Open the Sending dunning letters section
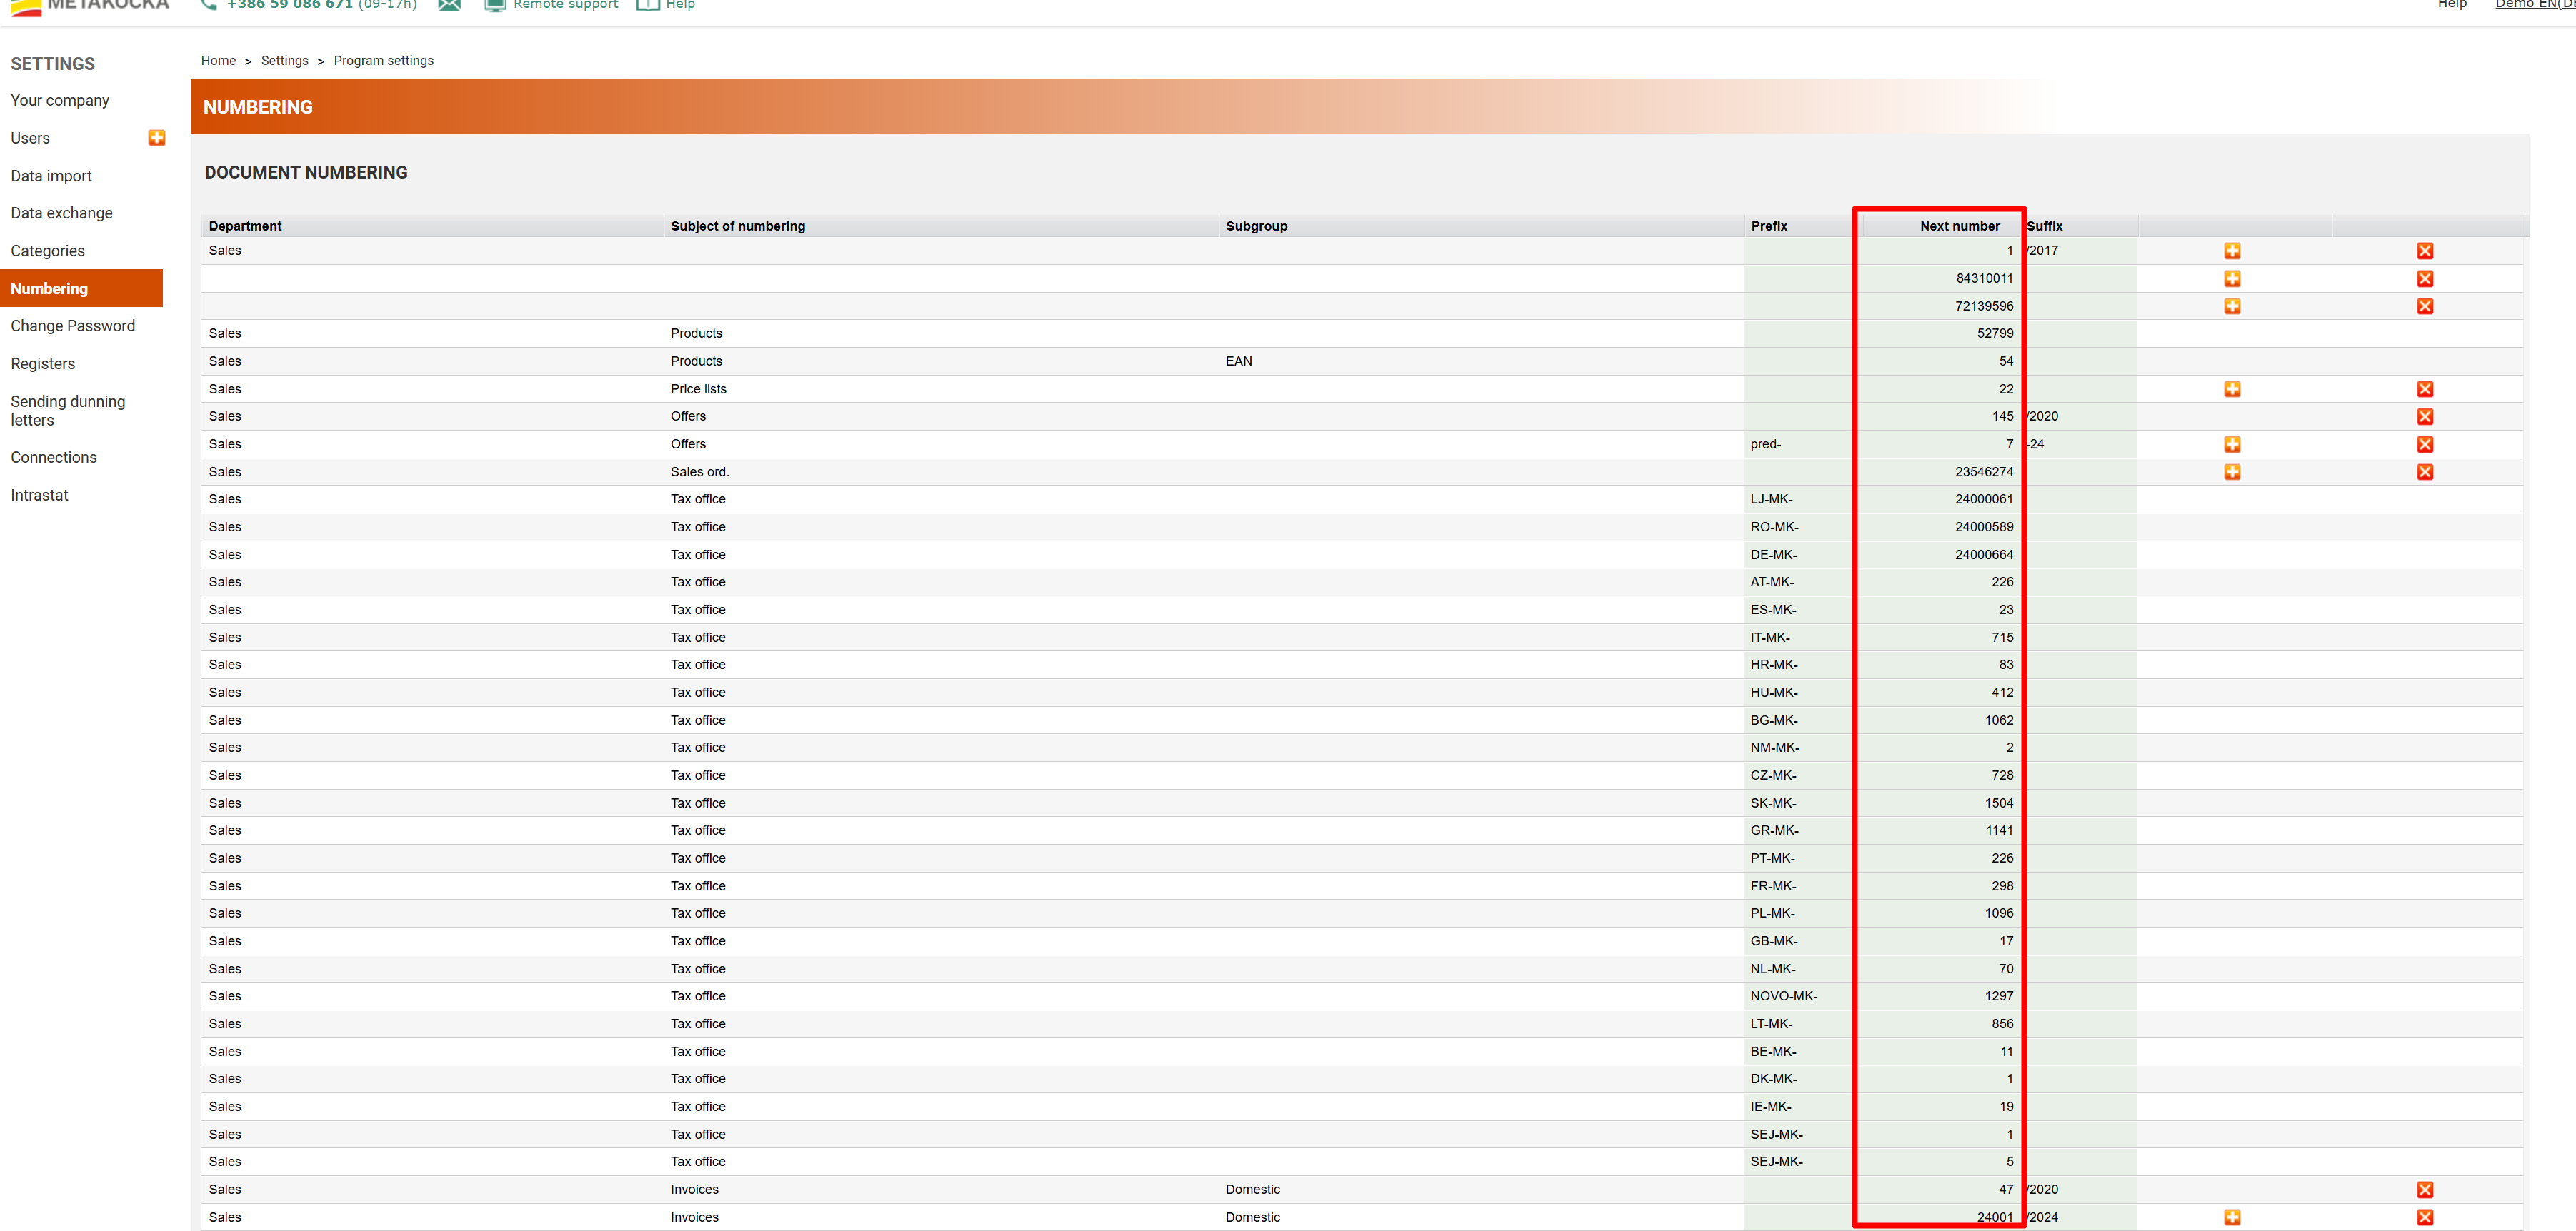The image size is (2576, 1231). [x=68, y=411]
